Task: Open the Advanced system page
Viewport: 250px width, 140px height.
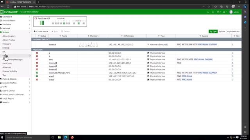Action: (7, 67)
